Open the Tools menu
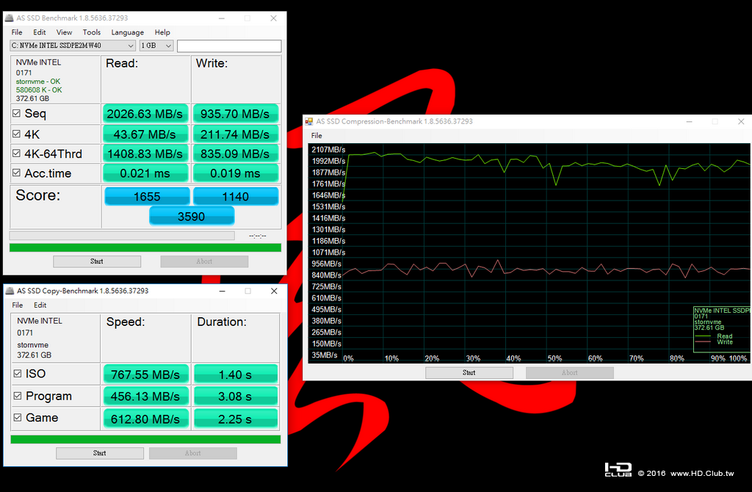Image resolution: width=752 pixels, height=492 pixels. [92, 32]
